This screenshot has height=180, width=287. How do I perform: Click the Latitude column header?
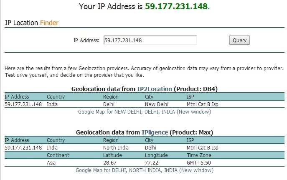(x=113, y=155)
